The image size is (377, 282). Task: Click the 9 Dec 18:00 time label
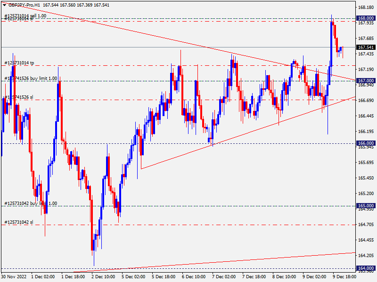coord(344,276)
